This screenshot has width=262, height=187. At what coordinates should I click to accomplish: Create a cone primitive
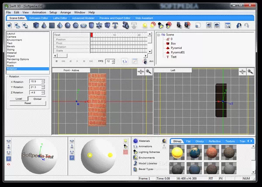click(x=44, y=25)
